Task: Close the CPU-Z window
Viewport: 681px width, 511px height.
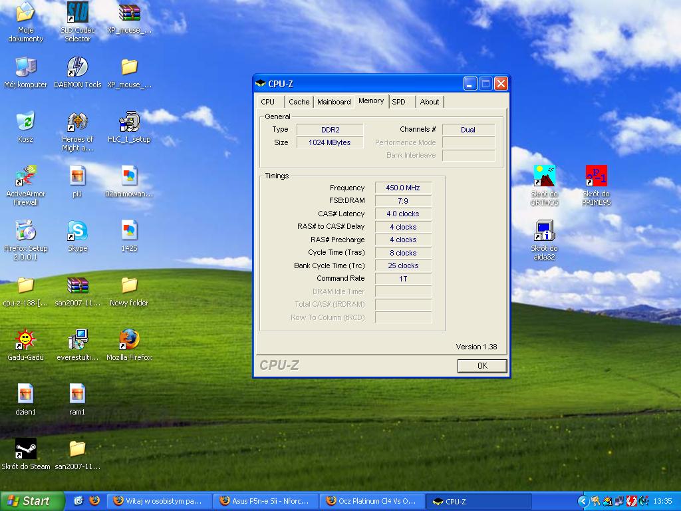Action: pyautogui.click(x=501, y=83)
